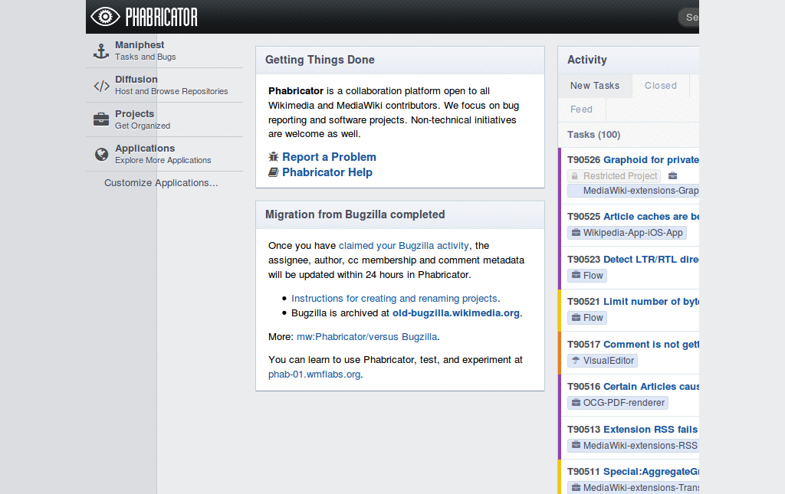Open Diffusion via its code brackets icon
Screen dimensions: 785x494
[100, 85]
